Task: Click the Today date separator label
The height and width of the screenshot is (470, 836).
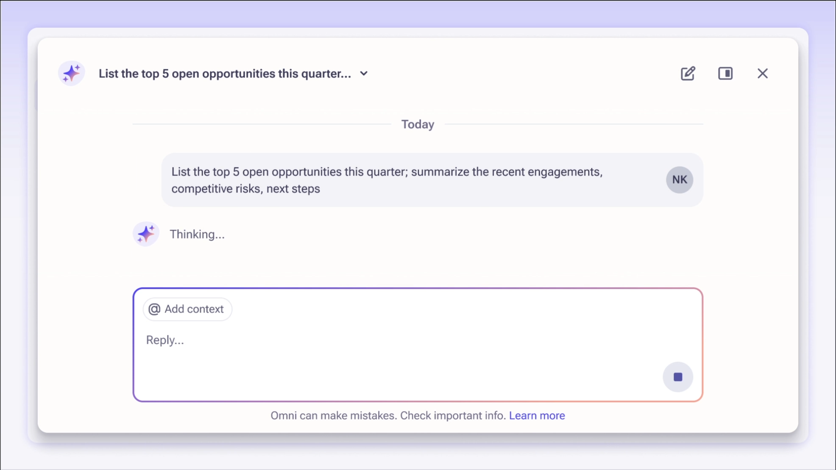Action: tap(418, 124)
